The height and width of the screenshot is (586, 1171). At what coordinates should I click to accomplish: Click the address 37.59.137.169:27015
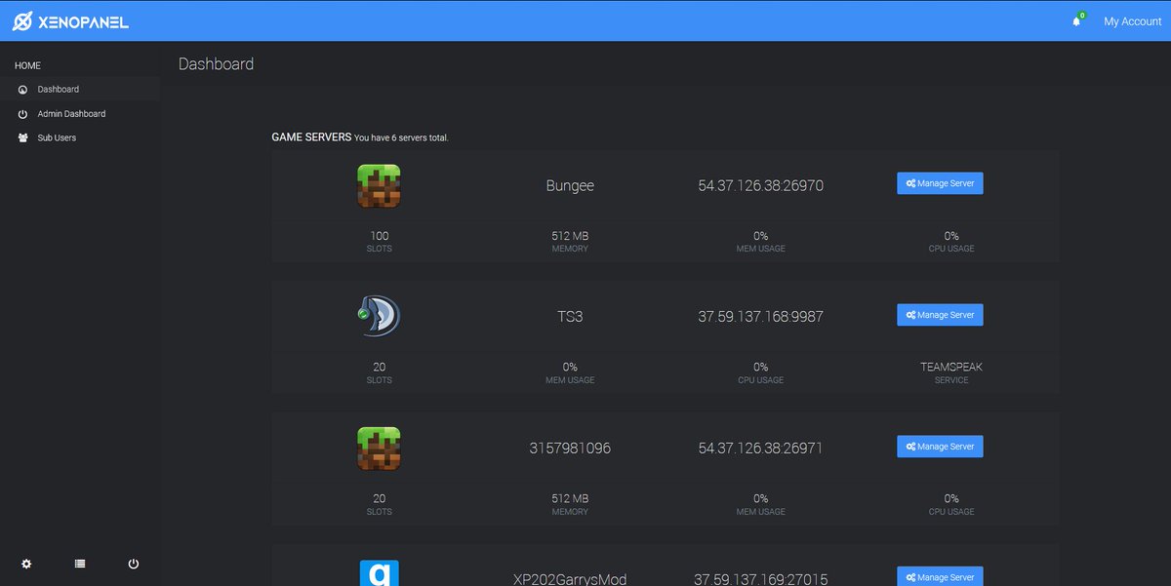pos(761,579)
